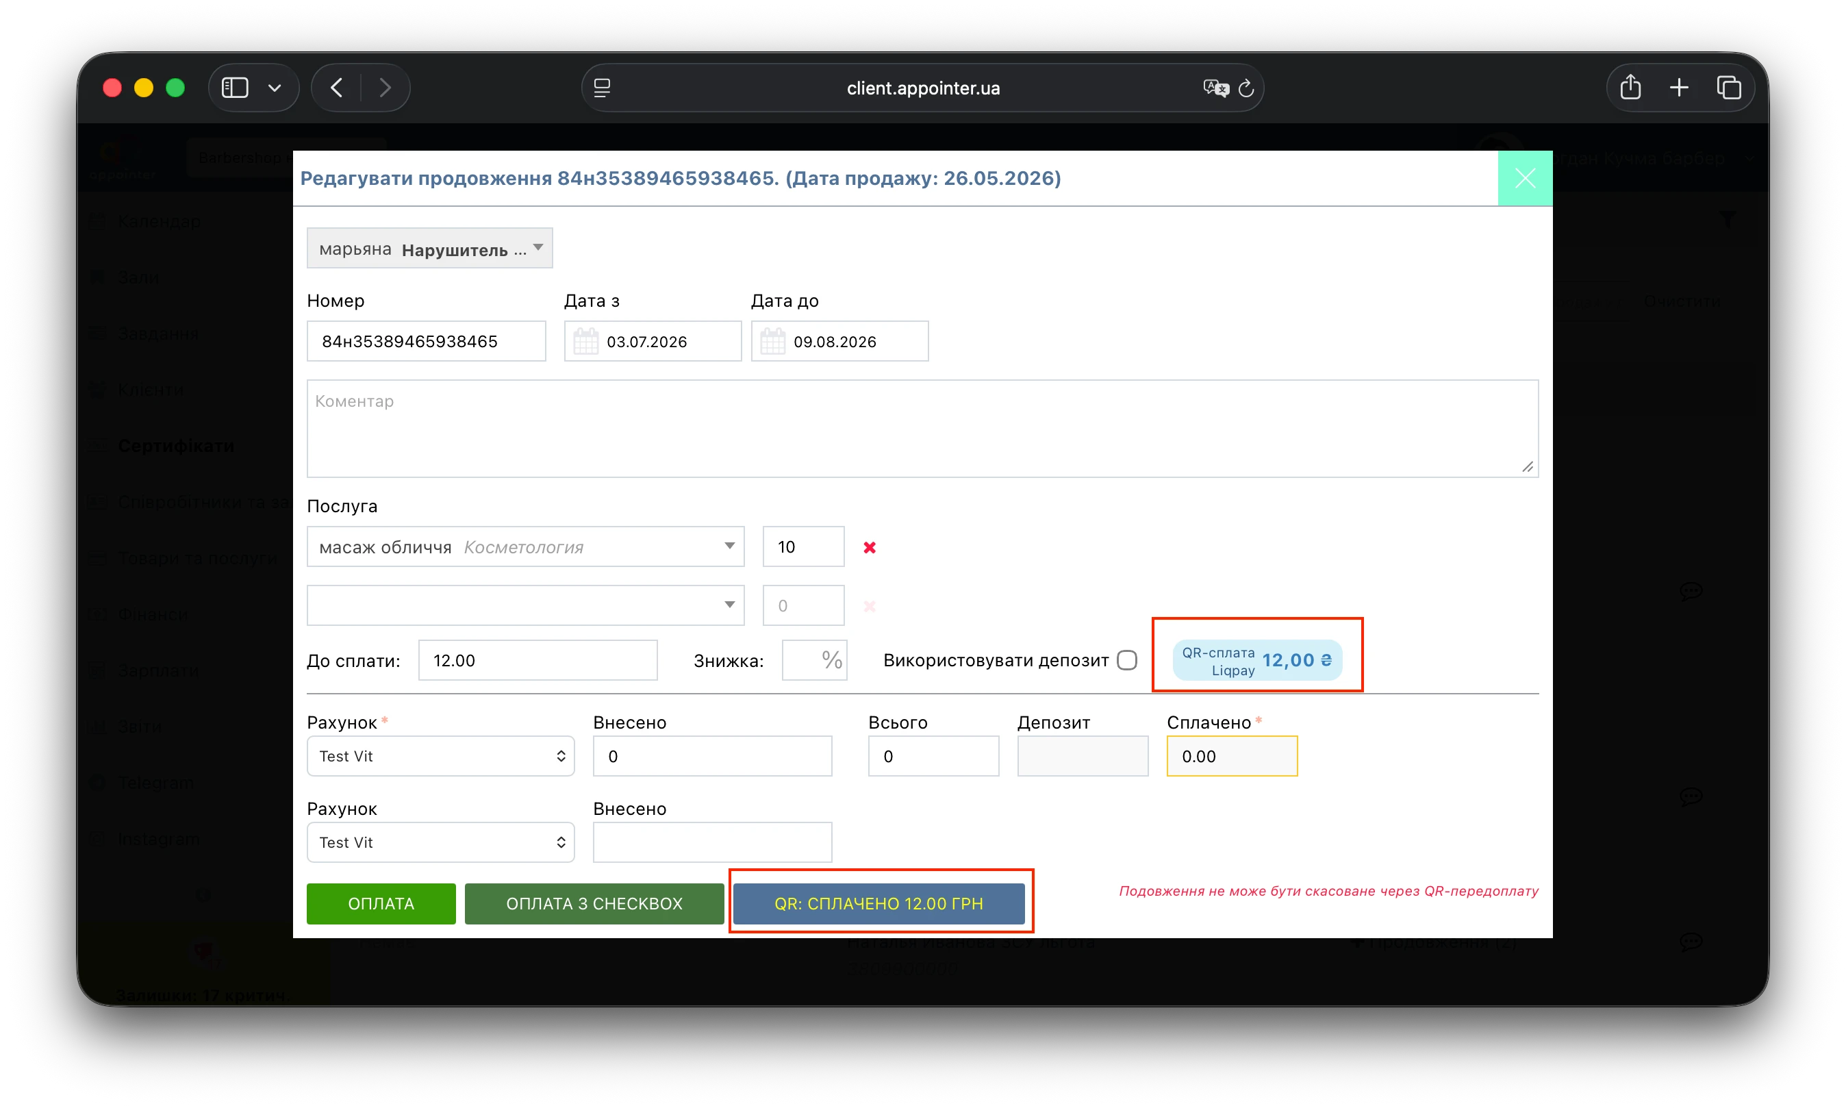Image resolution: width=1846 pixels, height=1108 pixels.
Task: Click the filter funnel icon behind dialog
Action: [1728, 218]
